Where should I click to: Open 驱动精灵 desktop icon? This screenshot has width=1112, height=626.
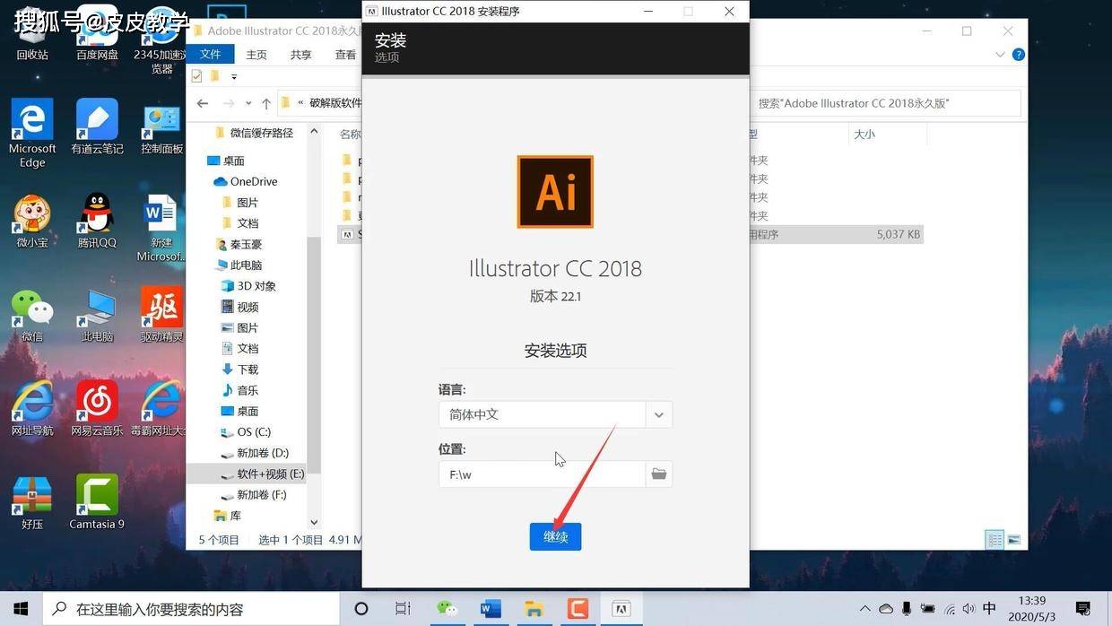[x=162, y=315]
